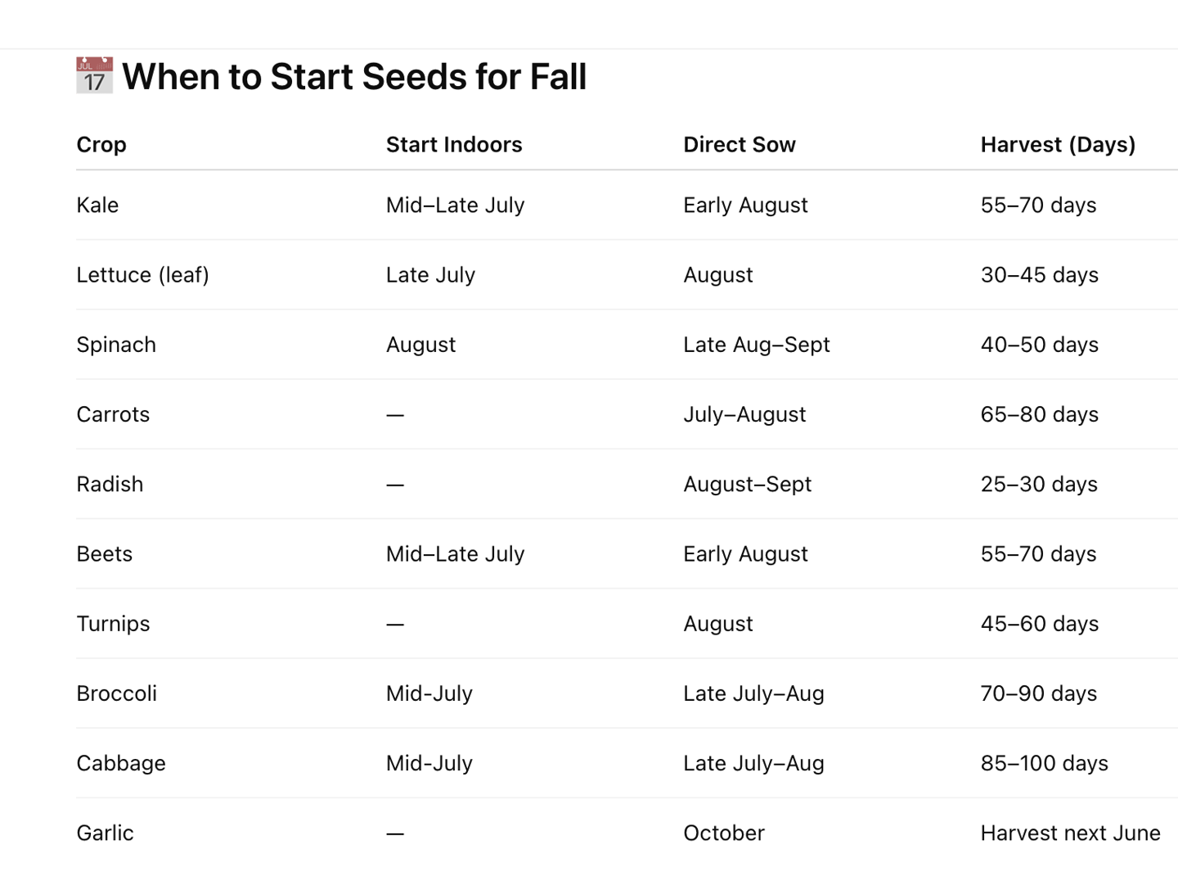
Task: Click the Lettuce (leaf) row label
Action: coord(142,275)
